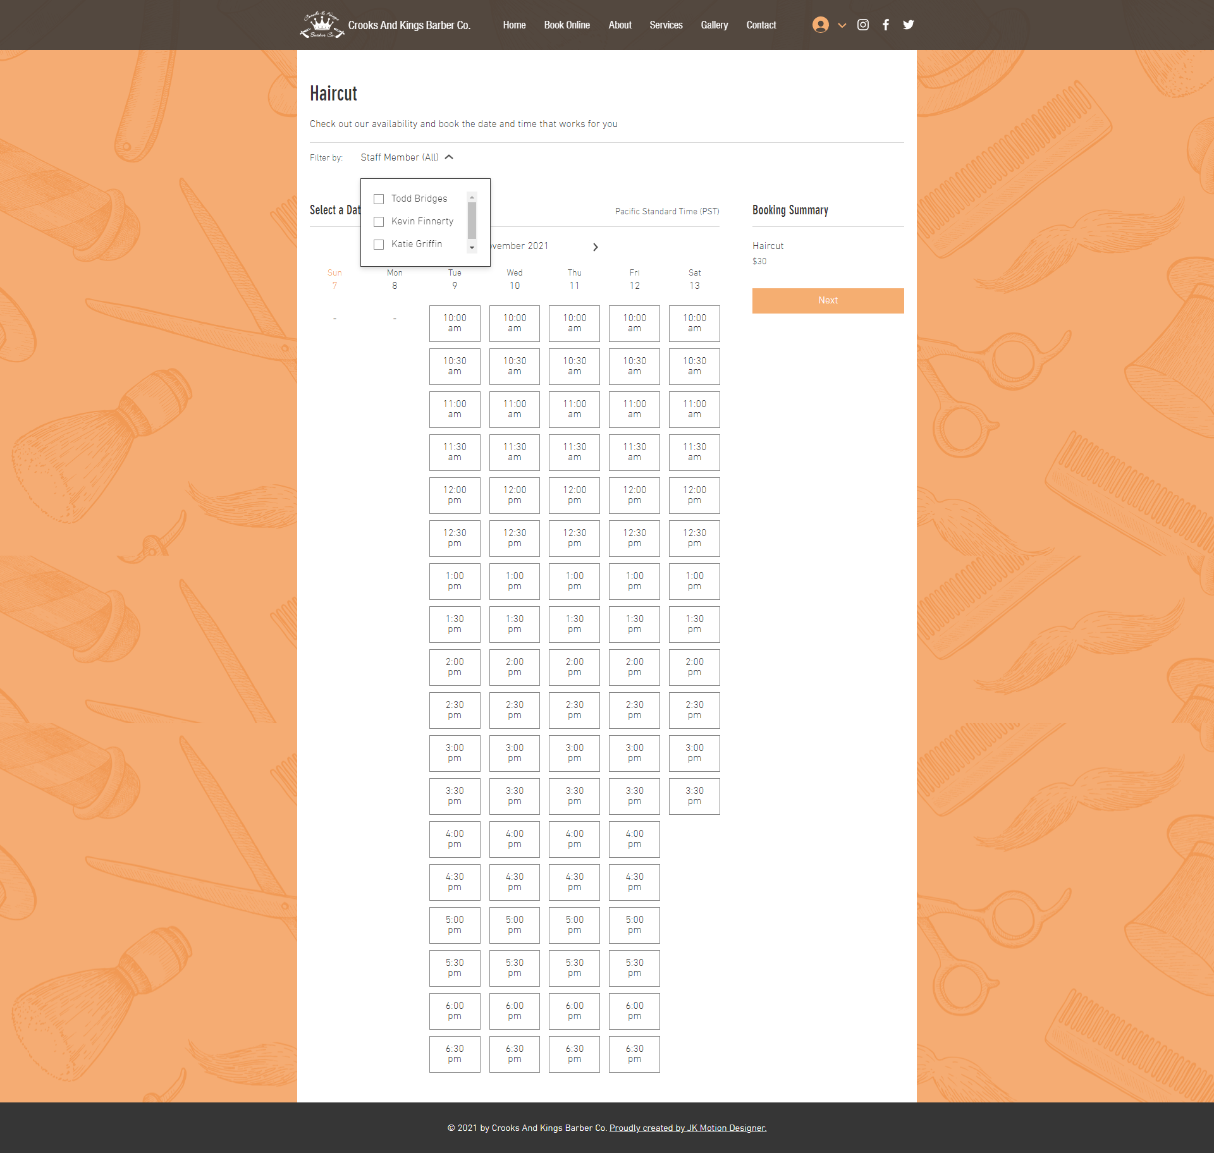Click the Crooks And Kings Barber Co. title

click(x=409, y=25)
